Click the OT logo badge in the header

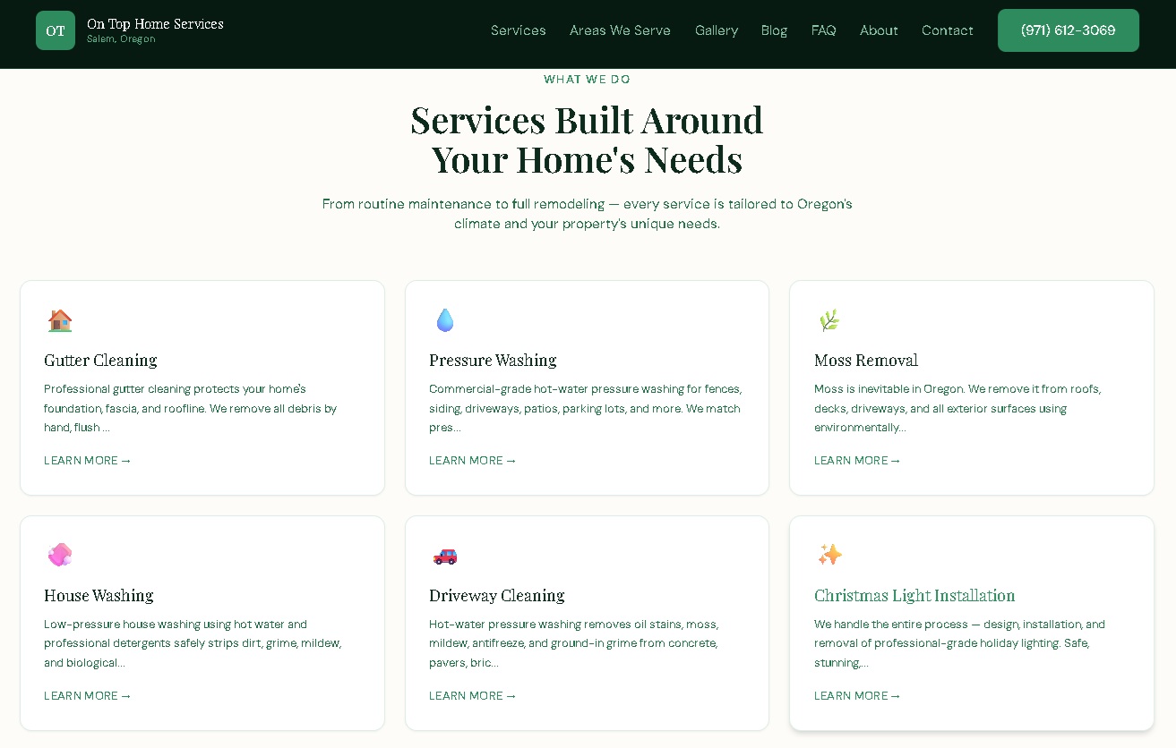coord(56,30)
